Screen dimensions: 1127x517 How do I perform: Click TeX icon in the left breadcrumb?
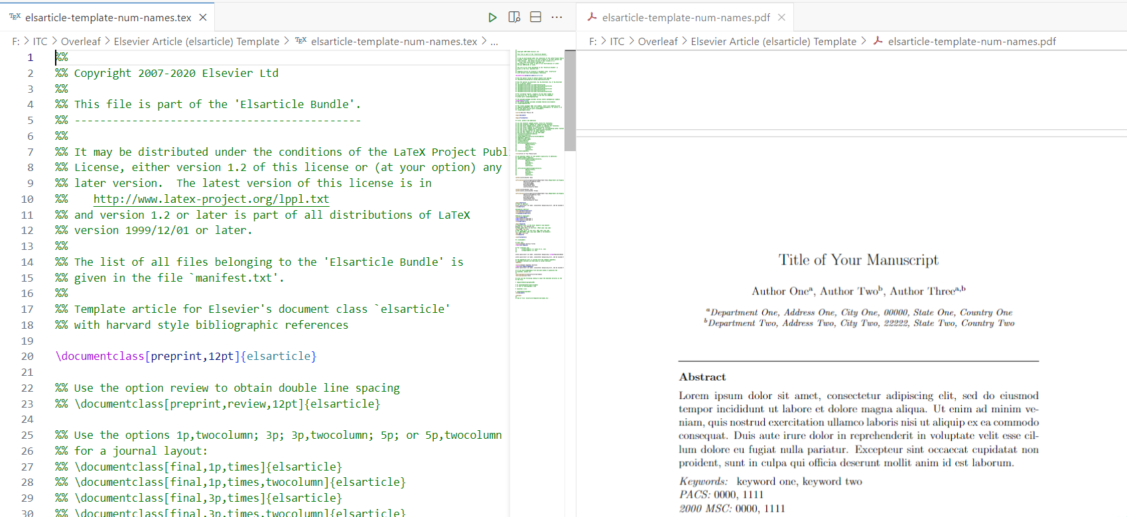[x=300, y=41]
